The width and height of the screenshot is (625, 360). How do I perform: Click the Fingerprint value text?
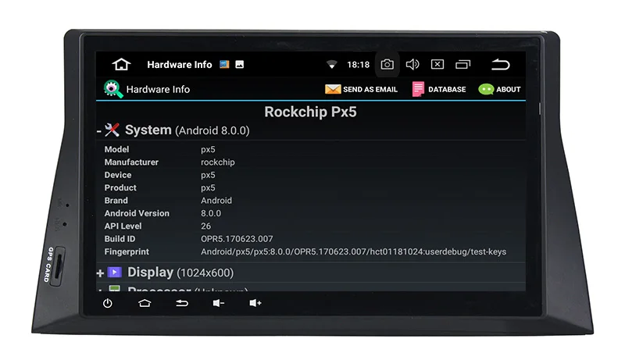click(x=354, y=251)
